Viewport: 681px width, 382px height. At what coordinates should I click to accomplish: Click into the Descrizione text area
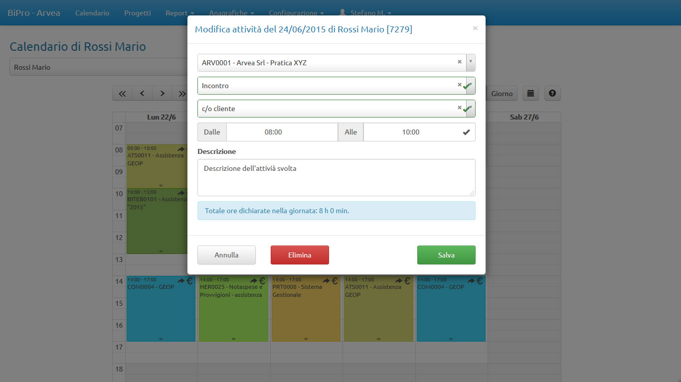pyautogui.click(x=336, y=177)
